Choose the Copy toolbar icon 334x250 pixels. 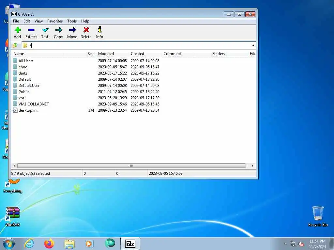[59, 30]
